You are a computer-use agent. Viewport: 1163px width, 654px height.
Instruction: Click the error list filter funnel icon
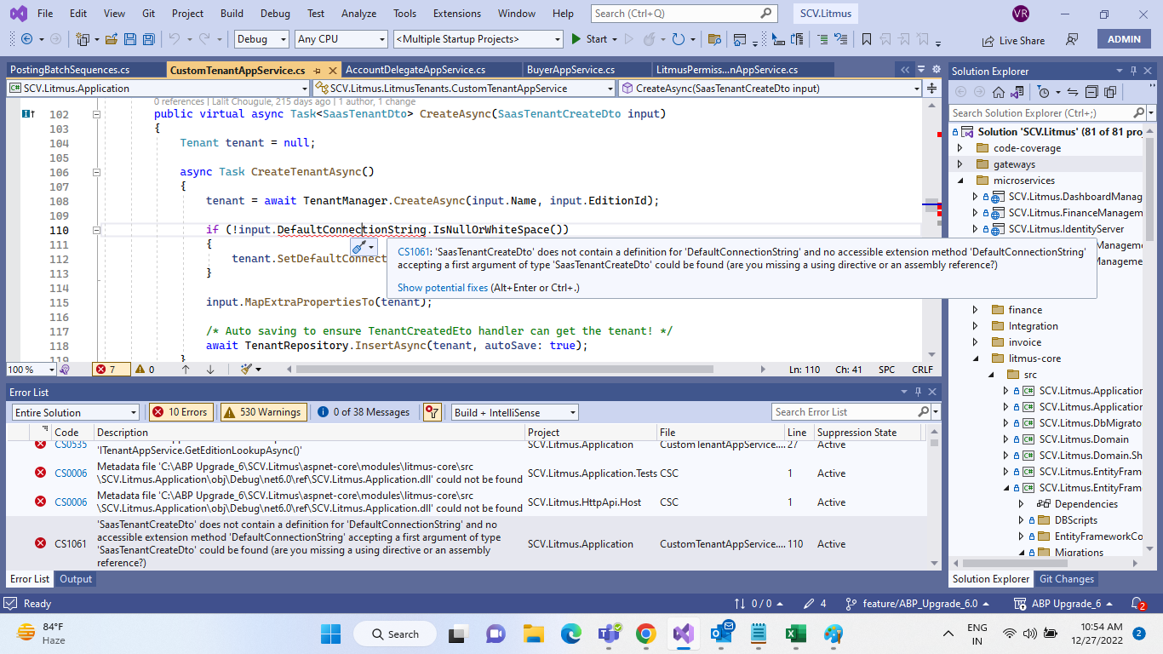tap(432, 412)
